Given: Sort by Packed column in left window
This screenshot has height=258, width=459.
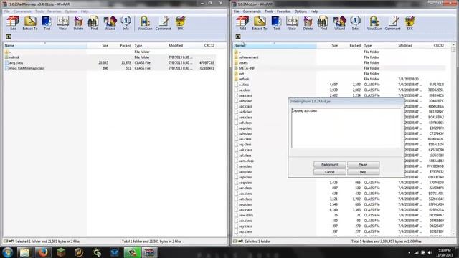Looking at the screenshot, I should pyautogui.click(x=121, y=46).
